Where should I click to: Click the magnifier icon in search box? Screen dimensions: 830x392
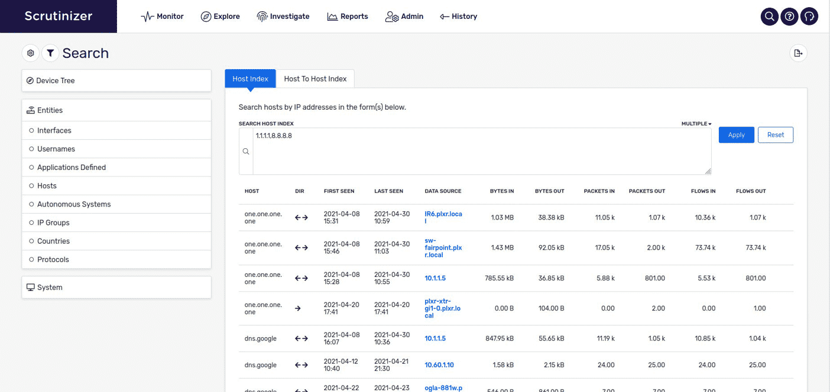[x=246, y=152]
